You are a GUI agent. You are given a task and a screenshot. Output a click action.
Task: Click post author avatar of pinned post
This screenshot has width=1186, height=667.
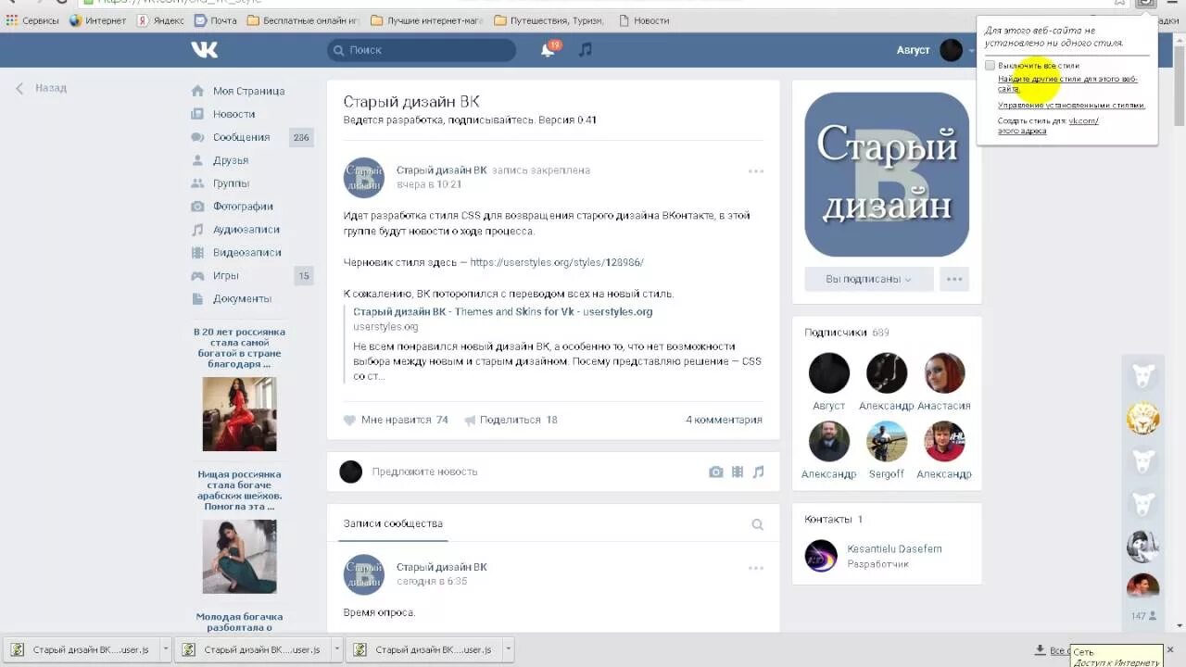pyautogui.click(x=363, y=178)
